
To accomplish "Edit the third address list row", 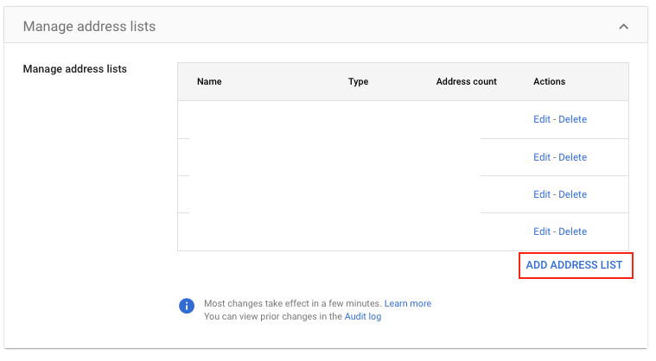I will click(542, 194).
